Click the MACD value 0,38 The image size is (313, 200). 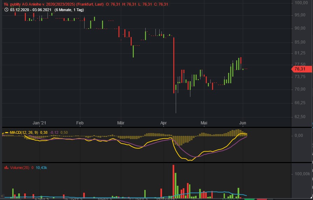(x=44, y=132)
